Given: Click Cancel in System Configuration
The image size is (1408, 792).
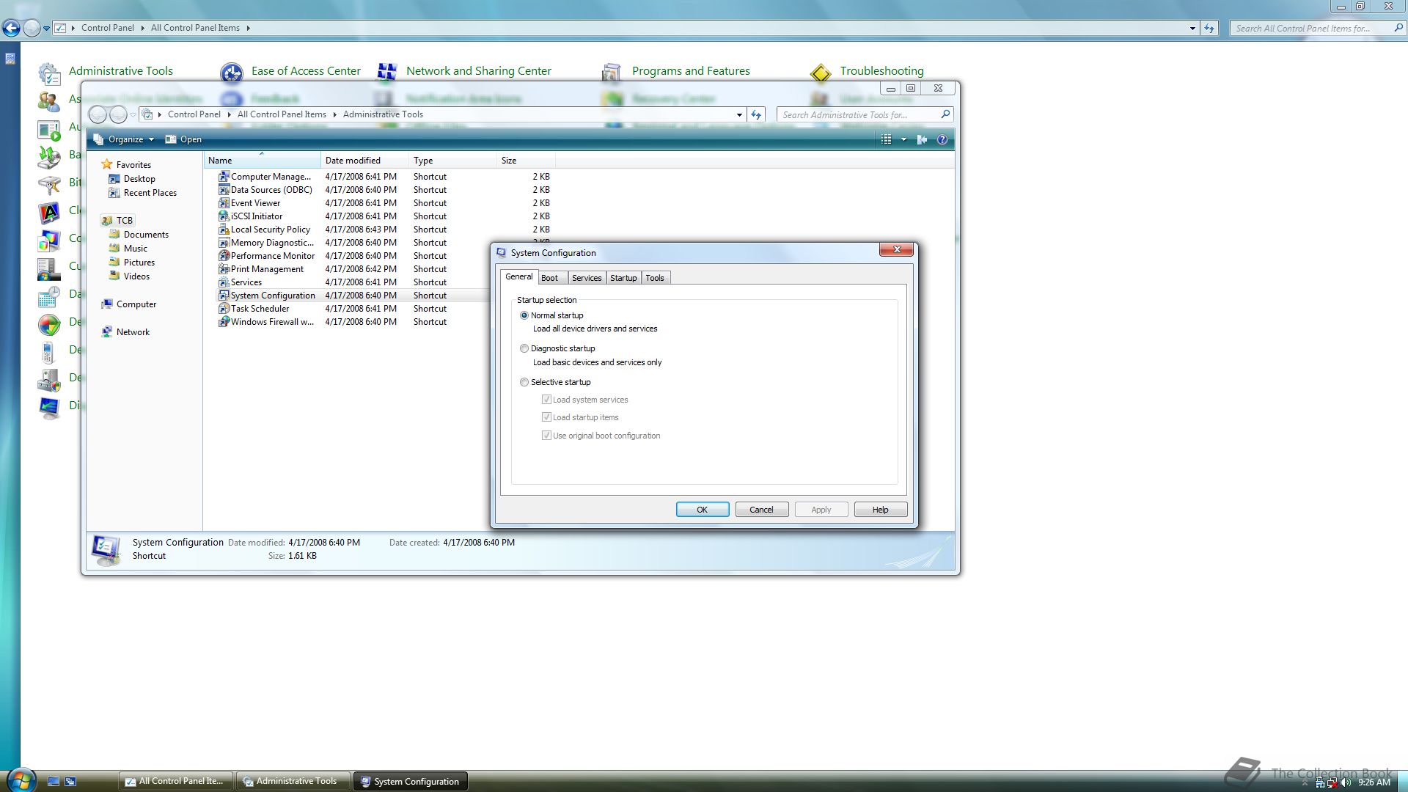Looking at the screenshot, I should 761,510.
